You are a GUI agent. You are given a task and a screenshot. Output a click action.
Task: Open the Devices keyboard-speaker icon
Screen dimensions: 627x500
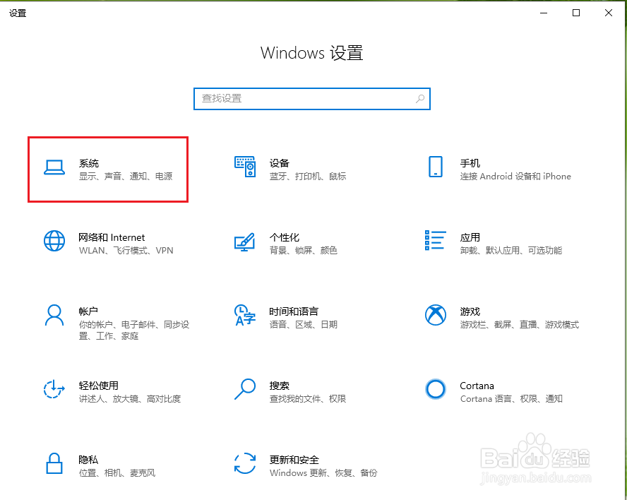coord(245,167)
